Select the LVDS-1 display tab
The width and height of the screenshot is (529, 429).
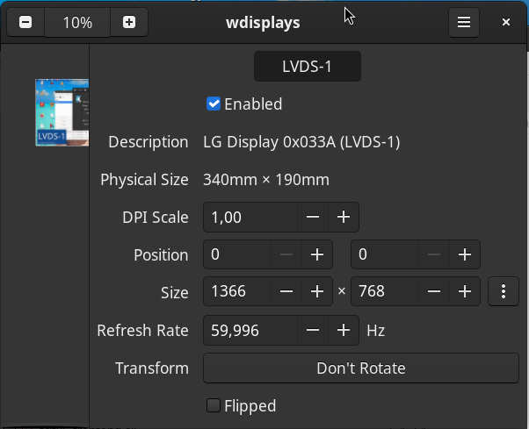click(x=307, y=67)
